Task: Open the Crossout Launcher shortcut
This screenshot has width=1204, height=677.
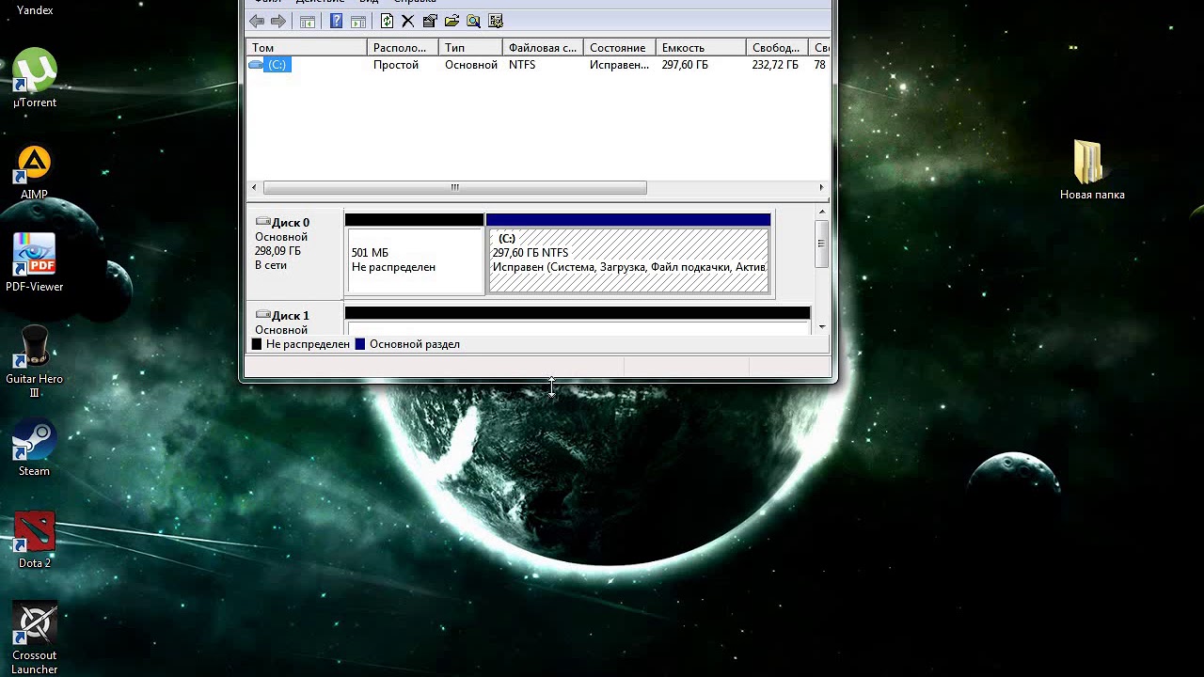Action: point(35,638)
